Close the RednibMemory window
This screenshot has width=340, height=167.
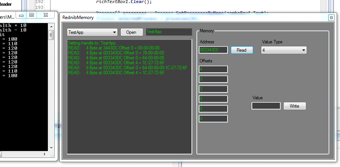[331, 17]
